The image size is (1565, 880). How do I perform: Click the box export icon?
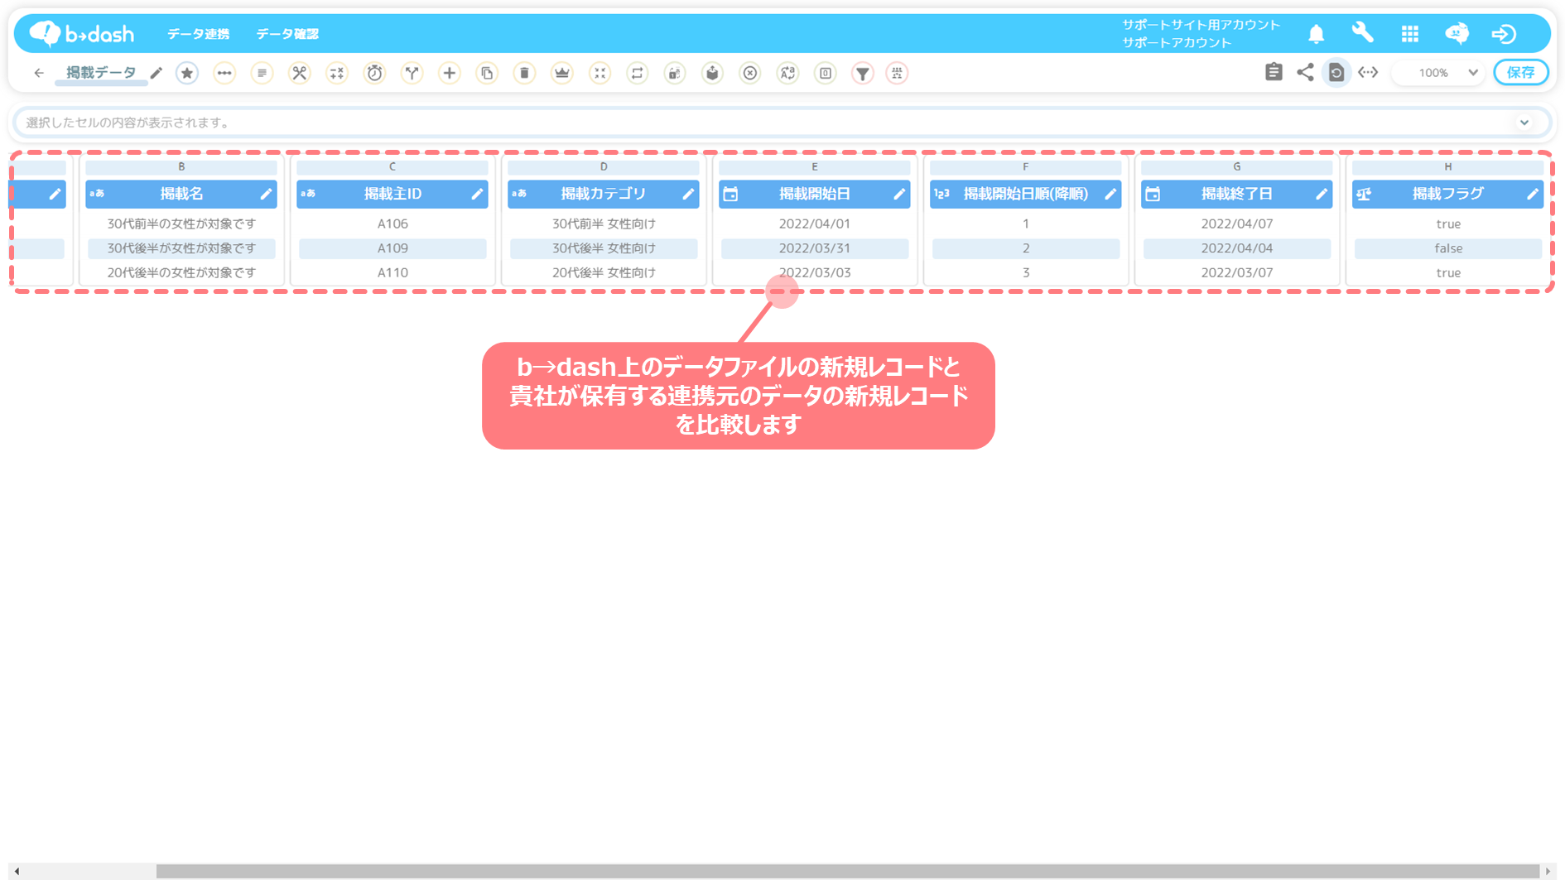tap(712, 73)
